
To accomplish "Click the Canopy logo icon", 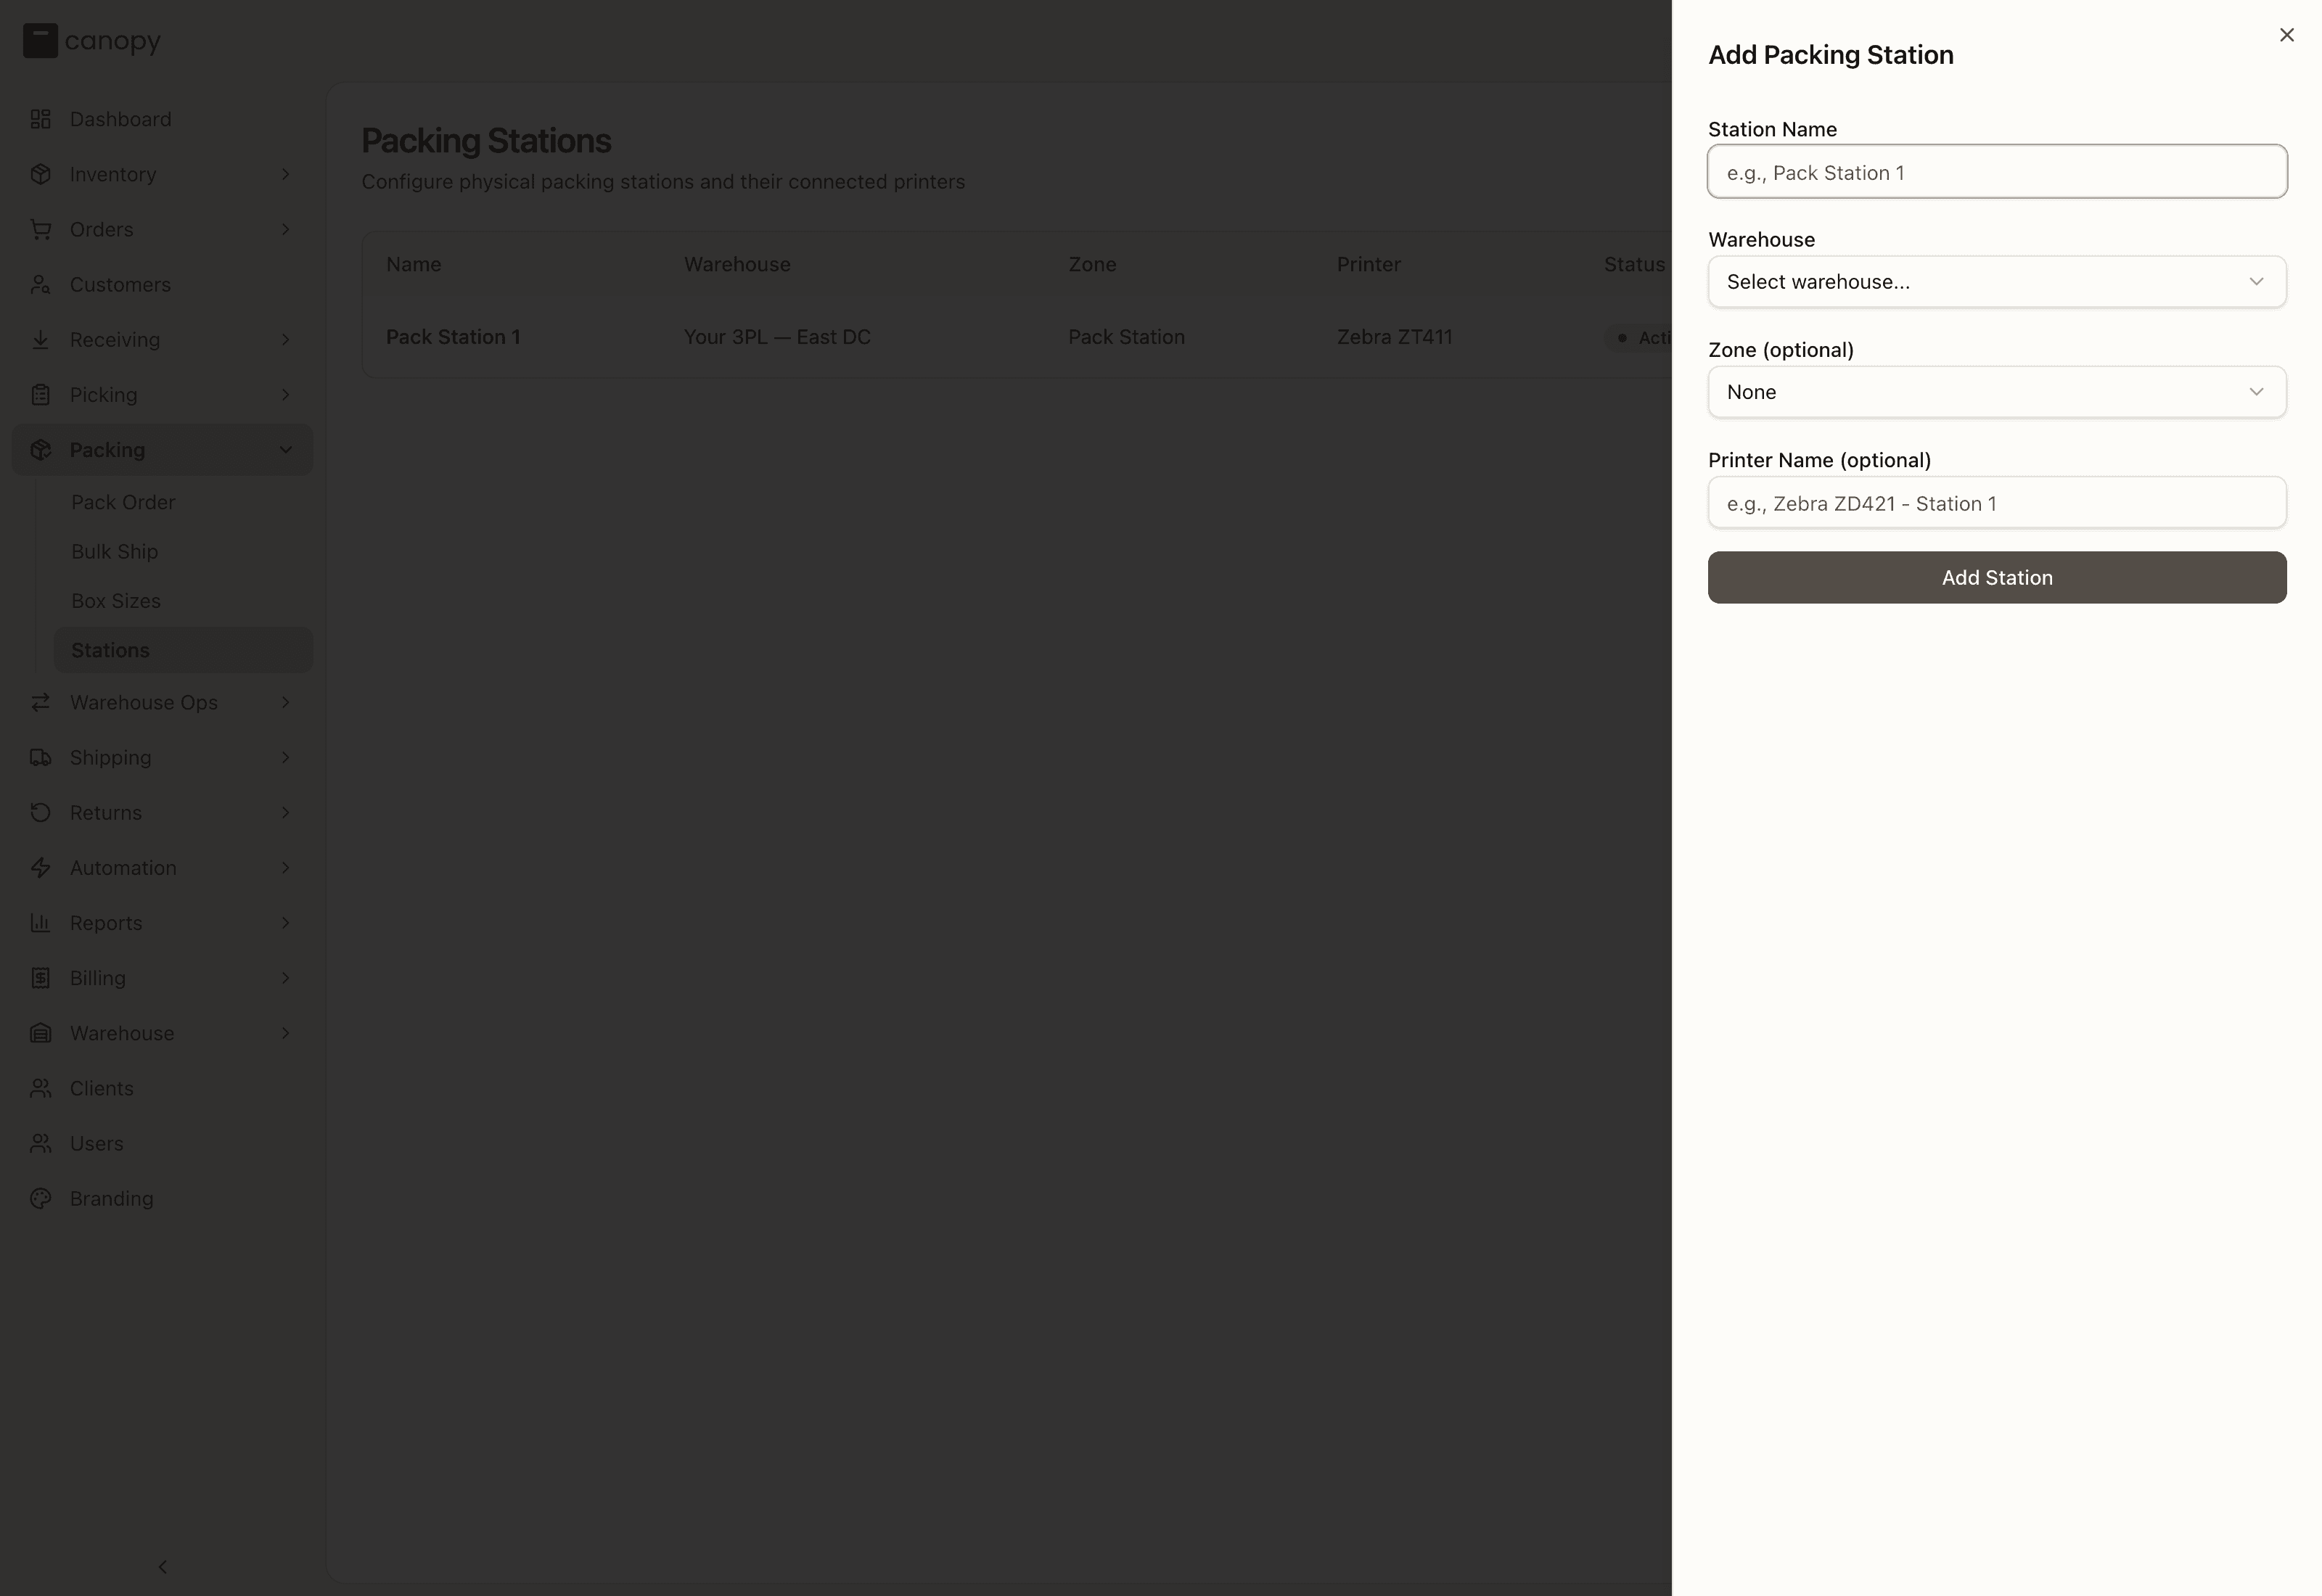I will 40,41.
